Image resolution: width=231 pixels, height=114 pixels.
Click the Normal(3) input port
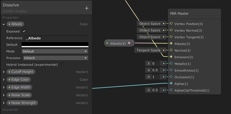(171, 50)
